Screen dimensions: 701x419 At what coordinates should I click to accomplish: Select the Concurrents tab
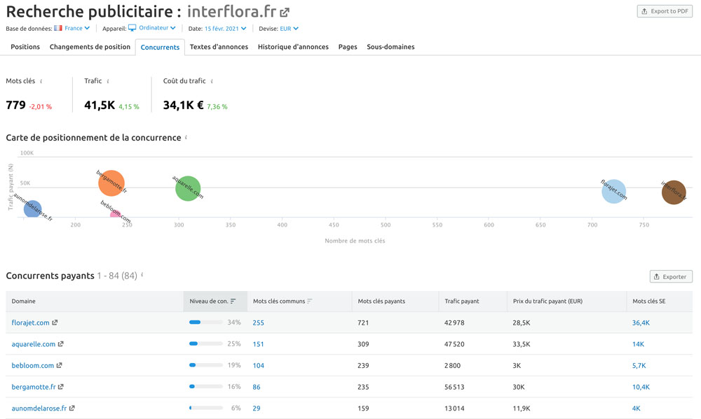(x=160, y=48)
